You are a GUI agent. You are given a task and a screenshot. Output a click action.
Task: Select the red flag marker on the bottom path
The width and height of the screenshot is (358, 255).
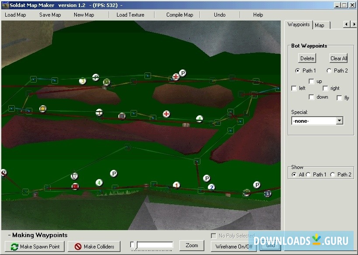pos(75,186)
